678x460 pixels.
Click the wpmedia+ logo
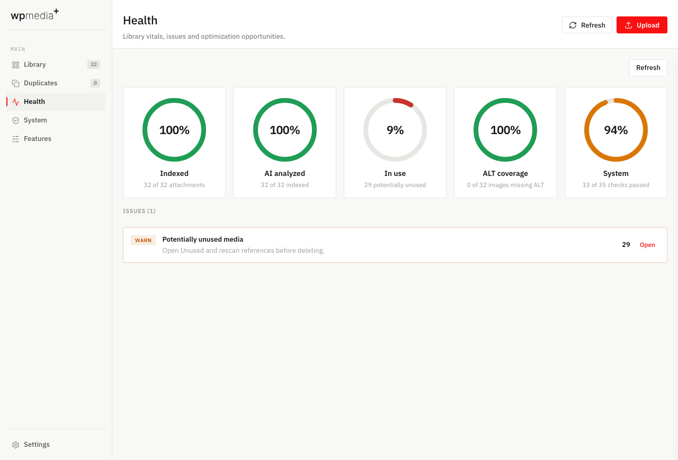(x=35, y=15)
